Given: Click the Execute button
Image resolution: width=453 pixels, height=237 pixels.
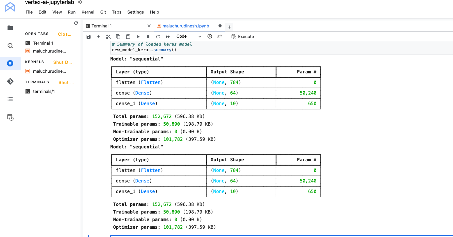Looking at the screenshot, I should 243,36.
